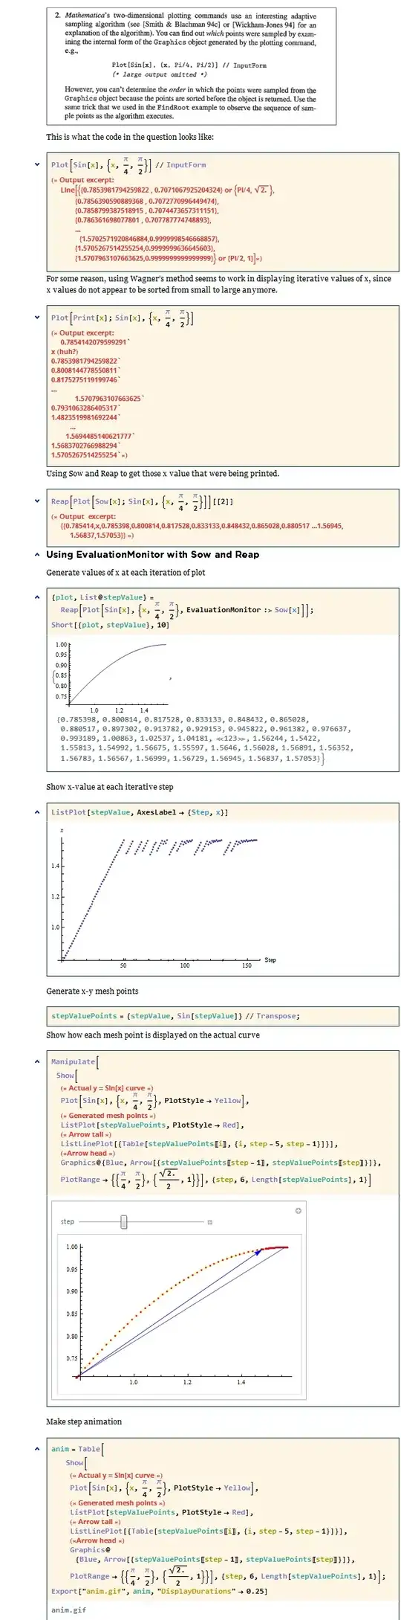Click 'Generate values of x at each iteration' text
The width and height of the screenshot is (401, 1620).
point(125,573)
